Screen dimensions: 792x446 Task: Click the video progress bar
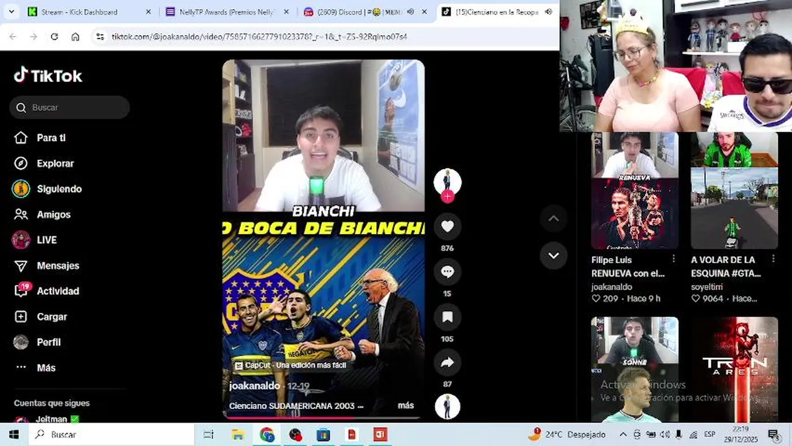(x=323, y=418)
